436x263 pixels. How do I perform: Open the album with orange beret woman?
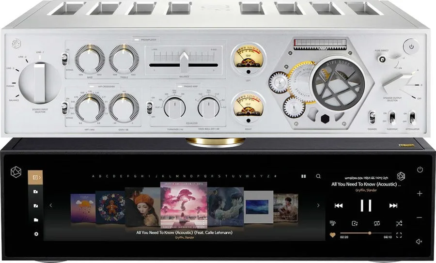142,207
